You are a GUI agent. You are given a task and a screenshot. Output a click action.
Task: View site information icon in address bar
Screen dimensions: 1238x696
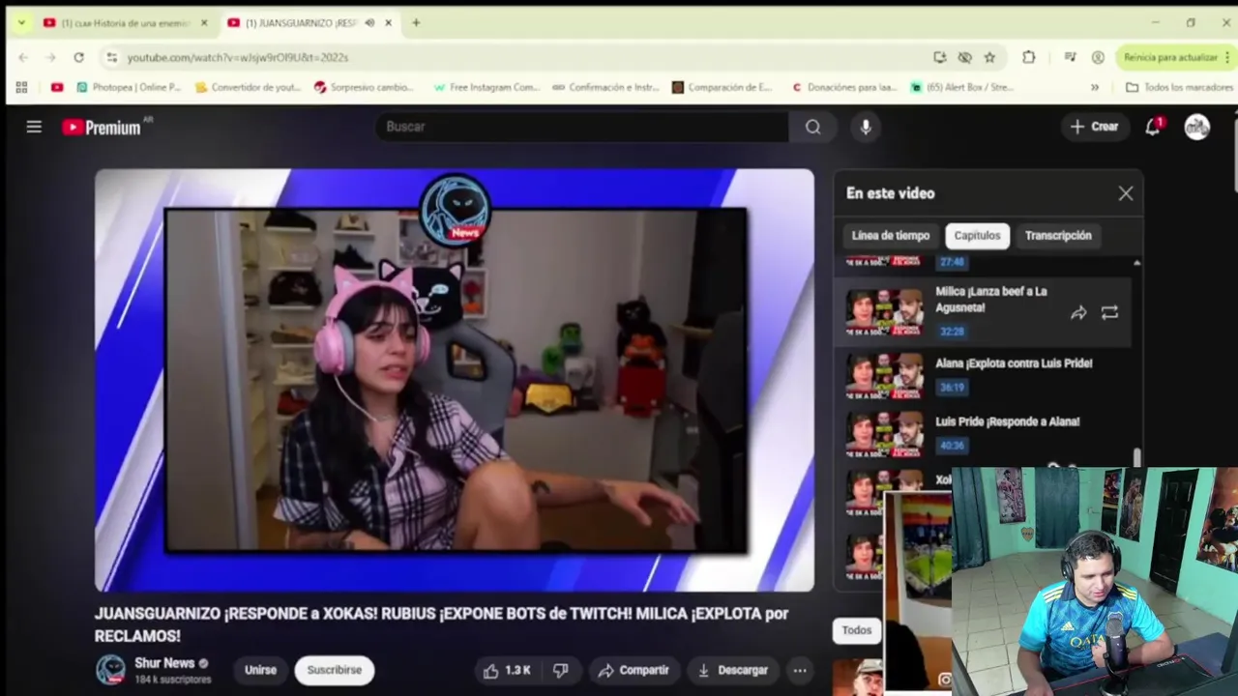pyautogui.click(x=112, y=57)
